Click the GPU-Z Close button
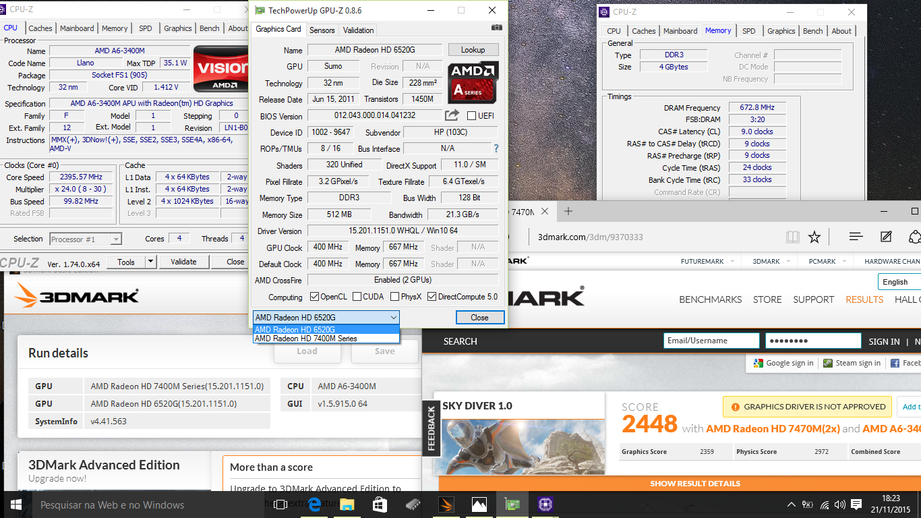921x518 pixels. 479,318
